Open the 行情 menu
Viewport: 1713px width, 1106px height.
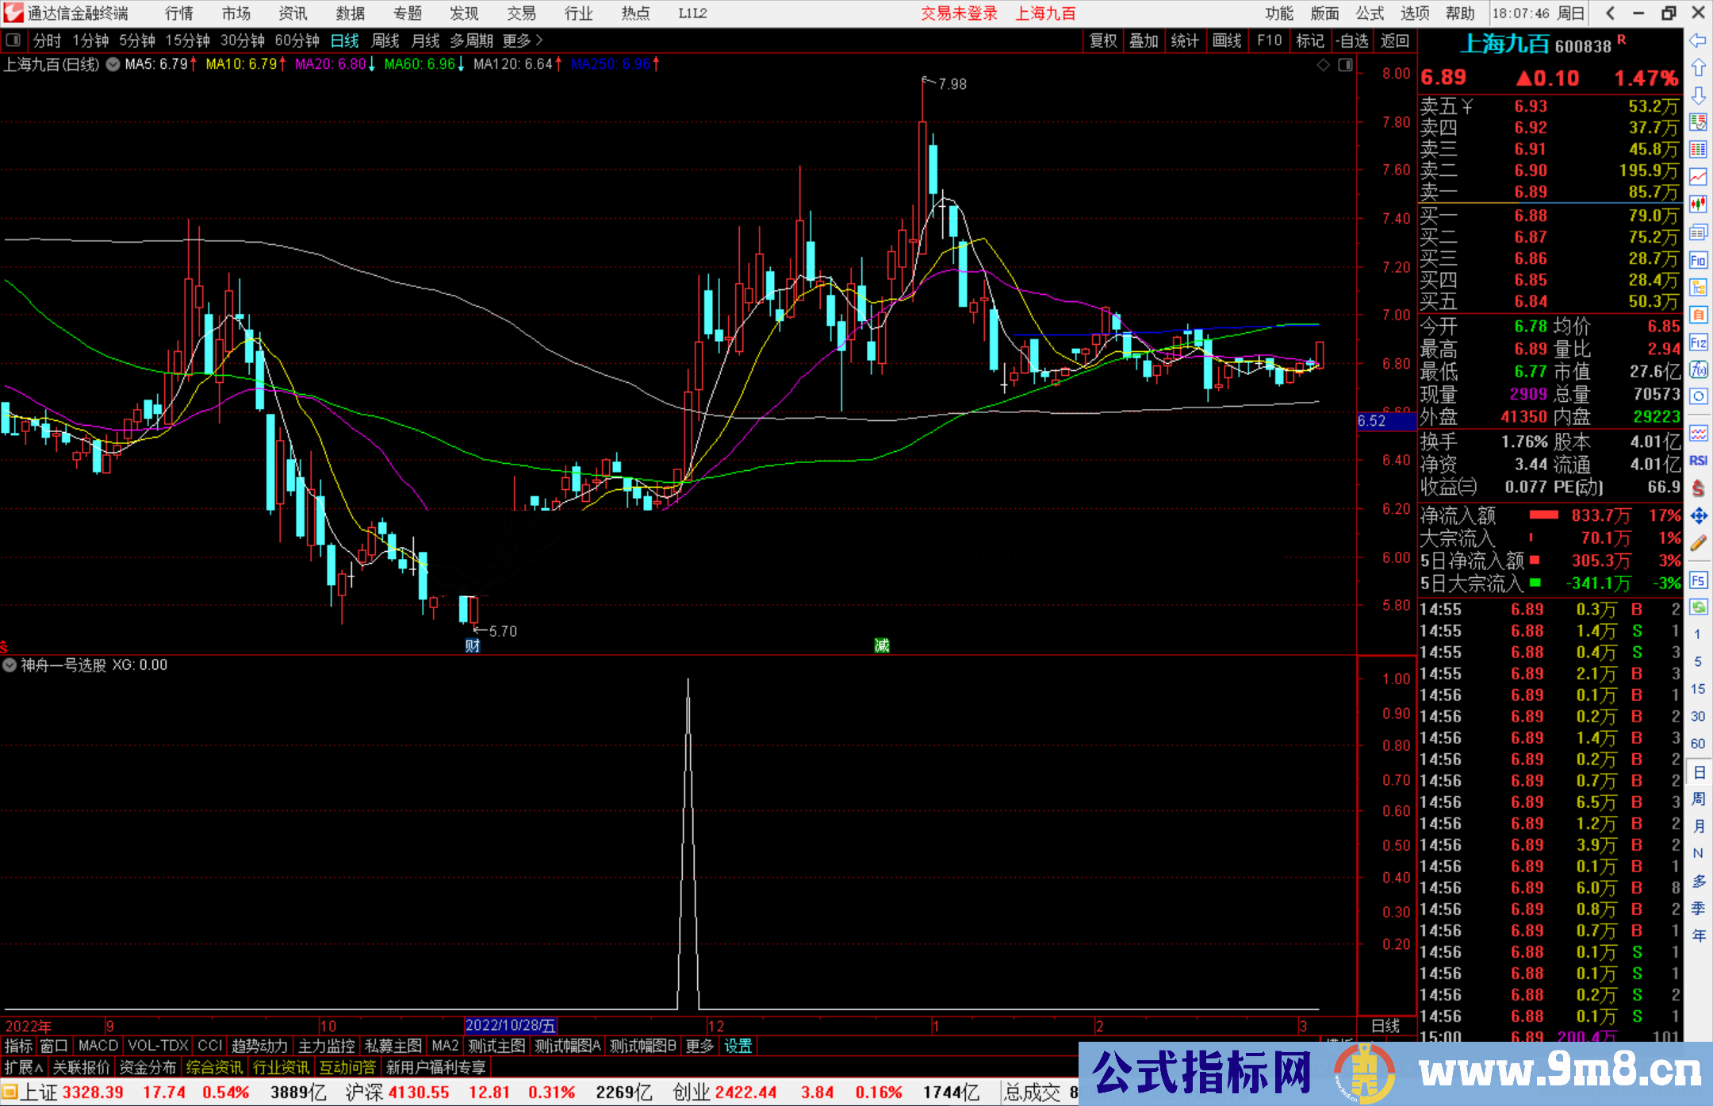click(179, 13)
